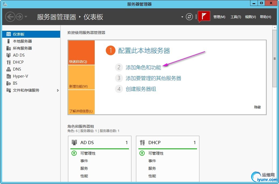The image size is (279, 184).
Task: Open the 视图(V) menu
Action: tap(250, 17)
